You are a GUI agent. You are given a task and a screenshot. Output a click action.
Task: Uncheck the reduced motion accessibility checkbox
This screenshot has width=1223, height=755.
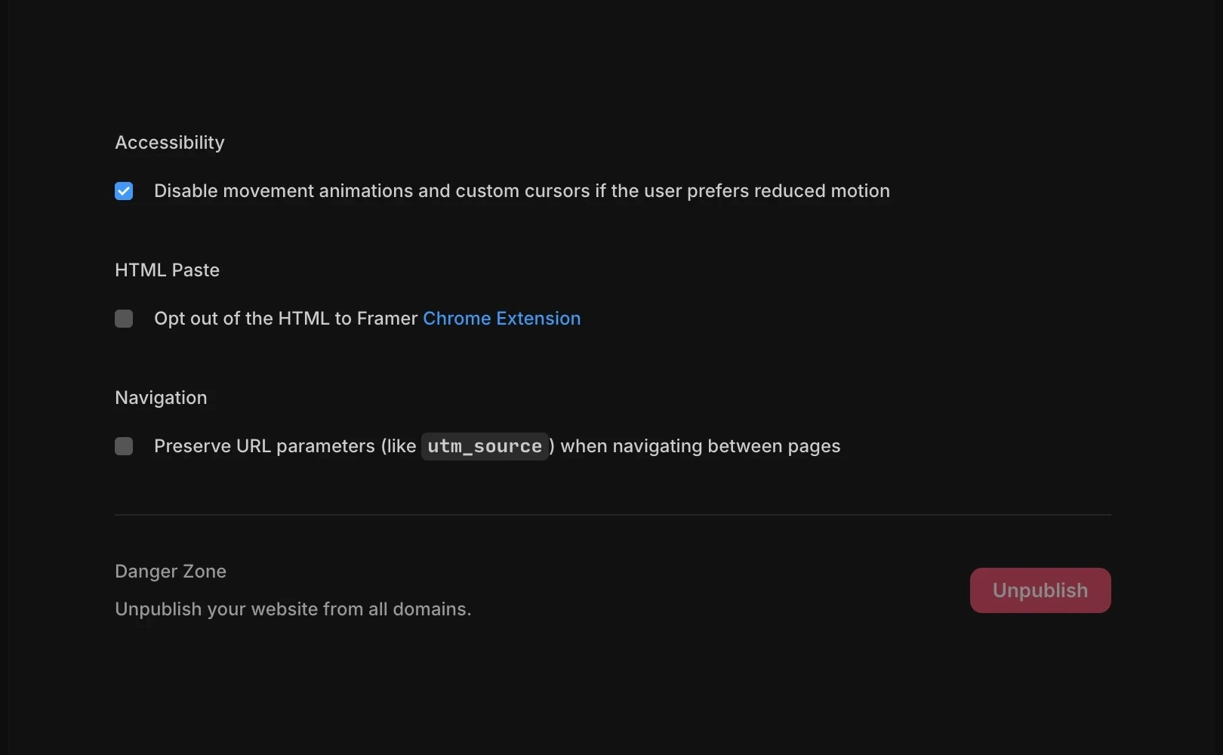click(124, 191)
